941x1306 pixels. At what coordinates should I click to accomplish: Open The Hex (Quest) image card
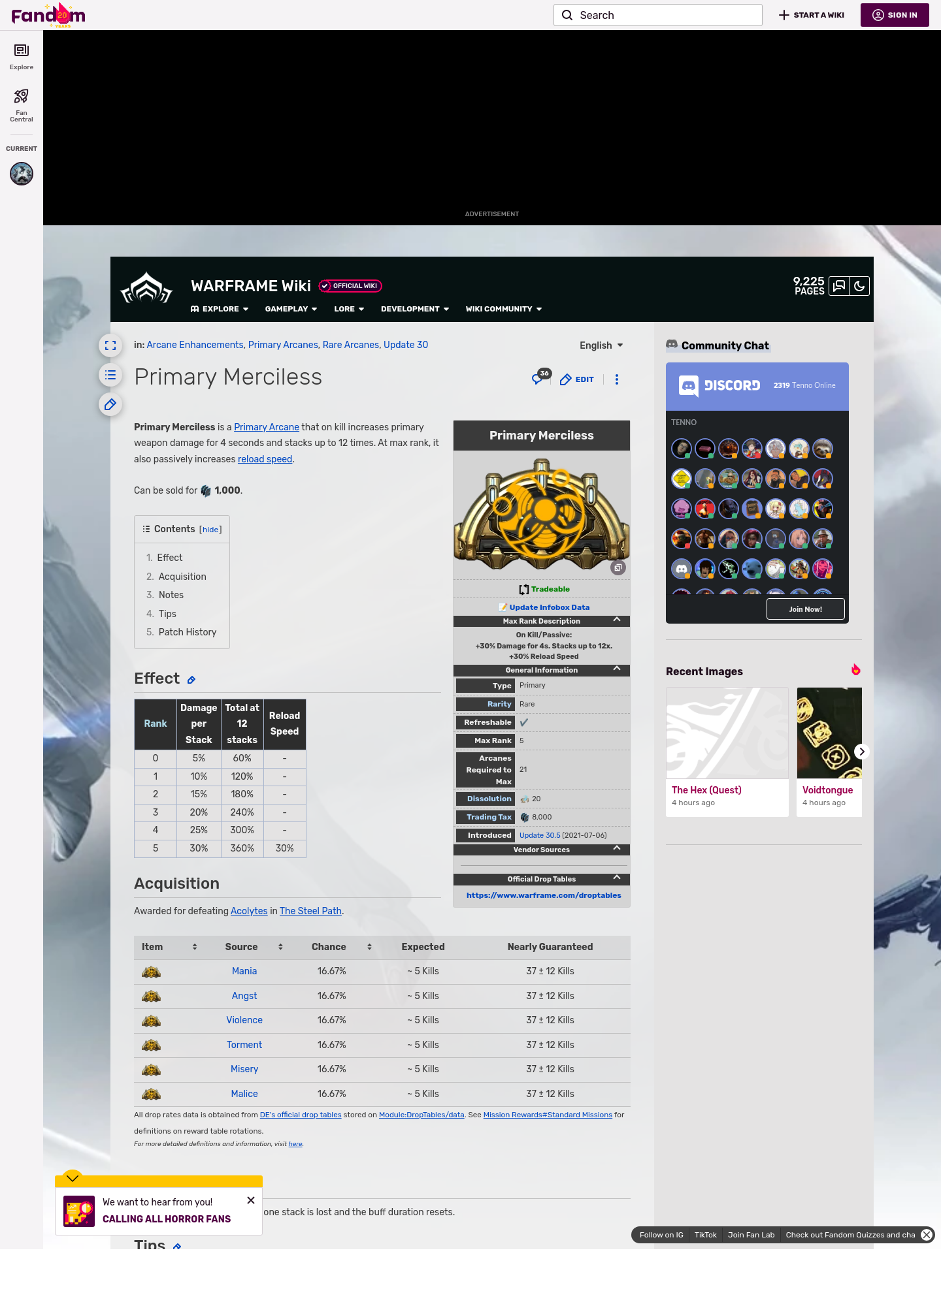[727, 752]
